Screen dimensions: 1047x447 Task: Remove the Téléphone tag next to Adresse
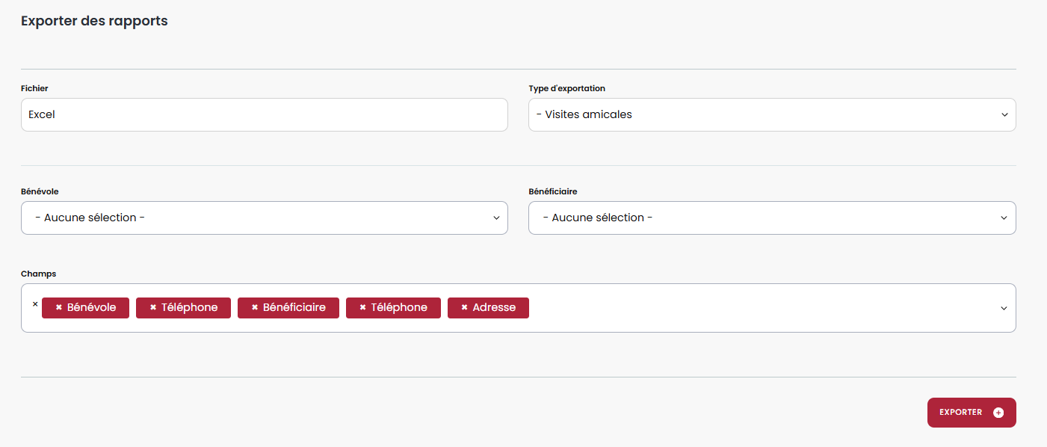362,308
